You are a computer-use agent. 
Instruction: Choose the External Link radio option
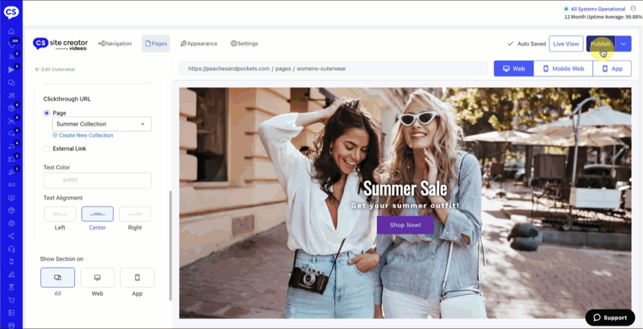[x=47, y=149]
